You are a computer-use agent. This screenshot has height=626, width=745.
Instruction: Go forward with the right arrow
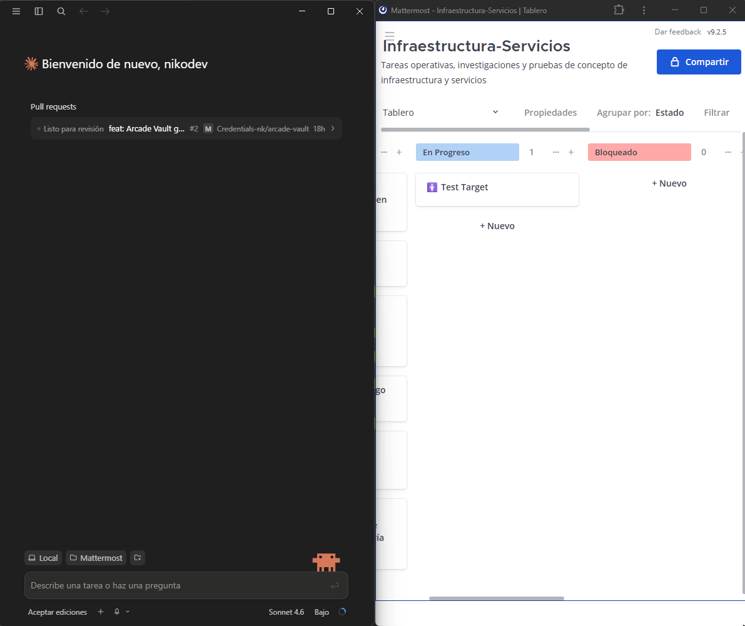tap(106, 11)
